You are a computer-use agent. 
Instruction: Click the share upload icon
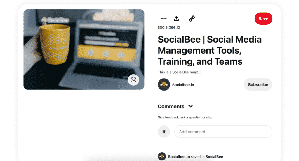coord(176,19)
